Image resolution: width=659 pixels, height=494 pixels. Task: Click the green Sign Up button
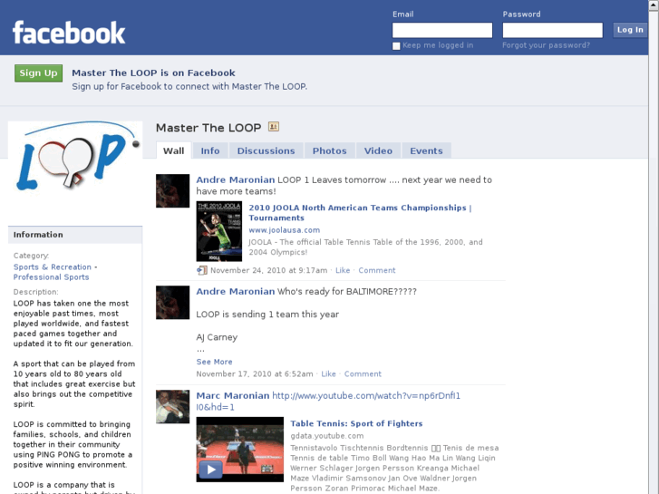38,73
